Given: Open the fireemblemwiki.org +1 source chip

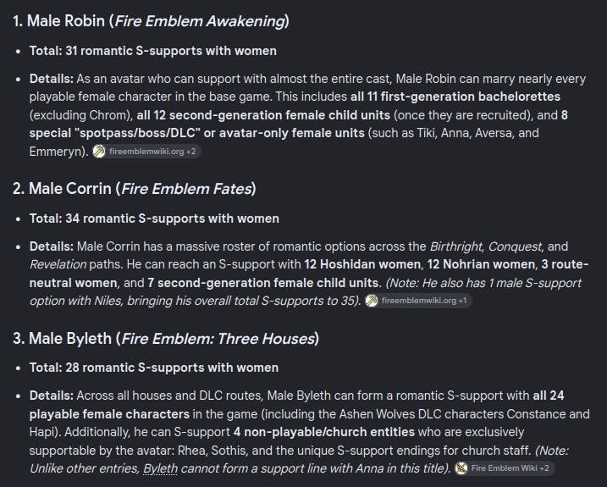Looking at the screenshot, I should (x=418, y=301).
